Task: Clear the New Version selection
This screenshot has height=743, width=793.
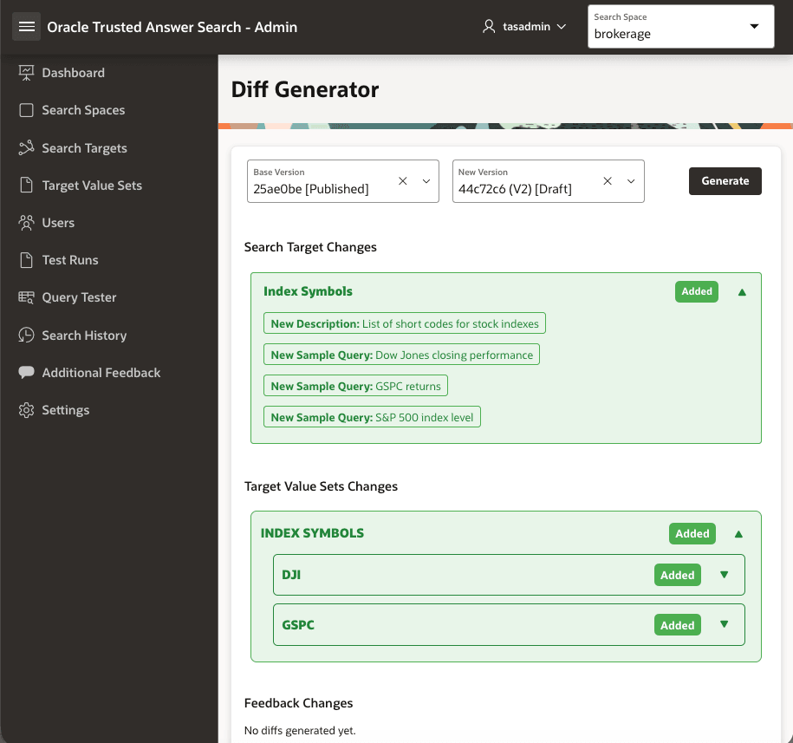Action: click(608, 181)
